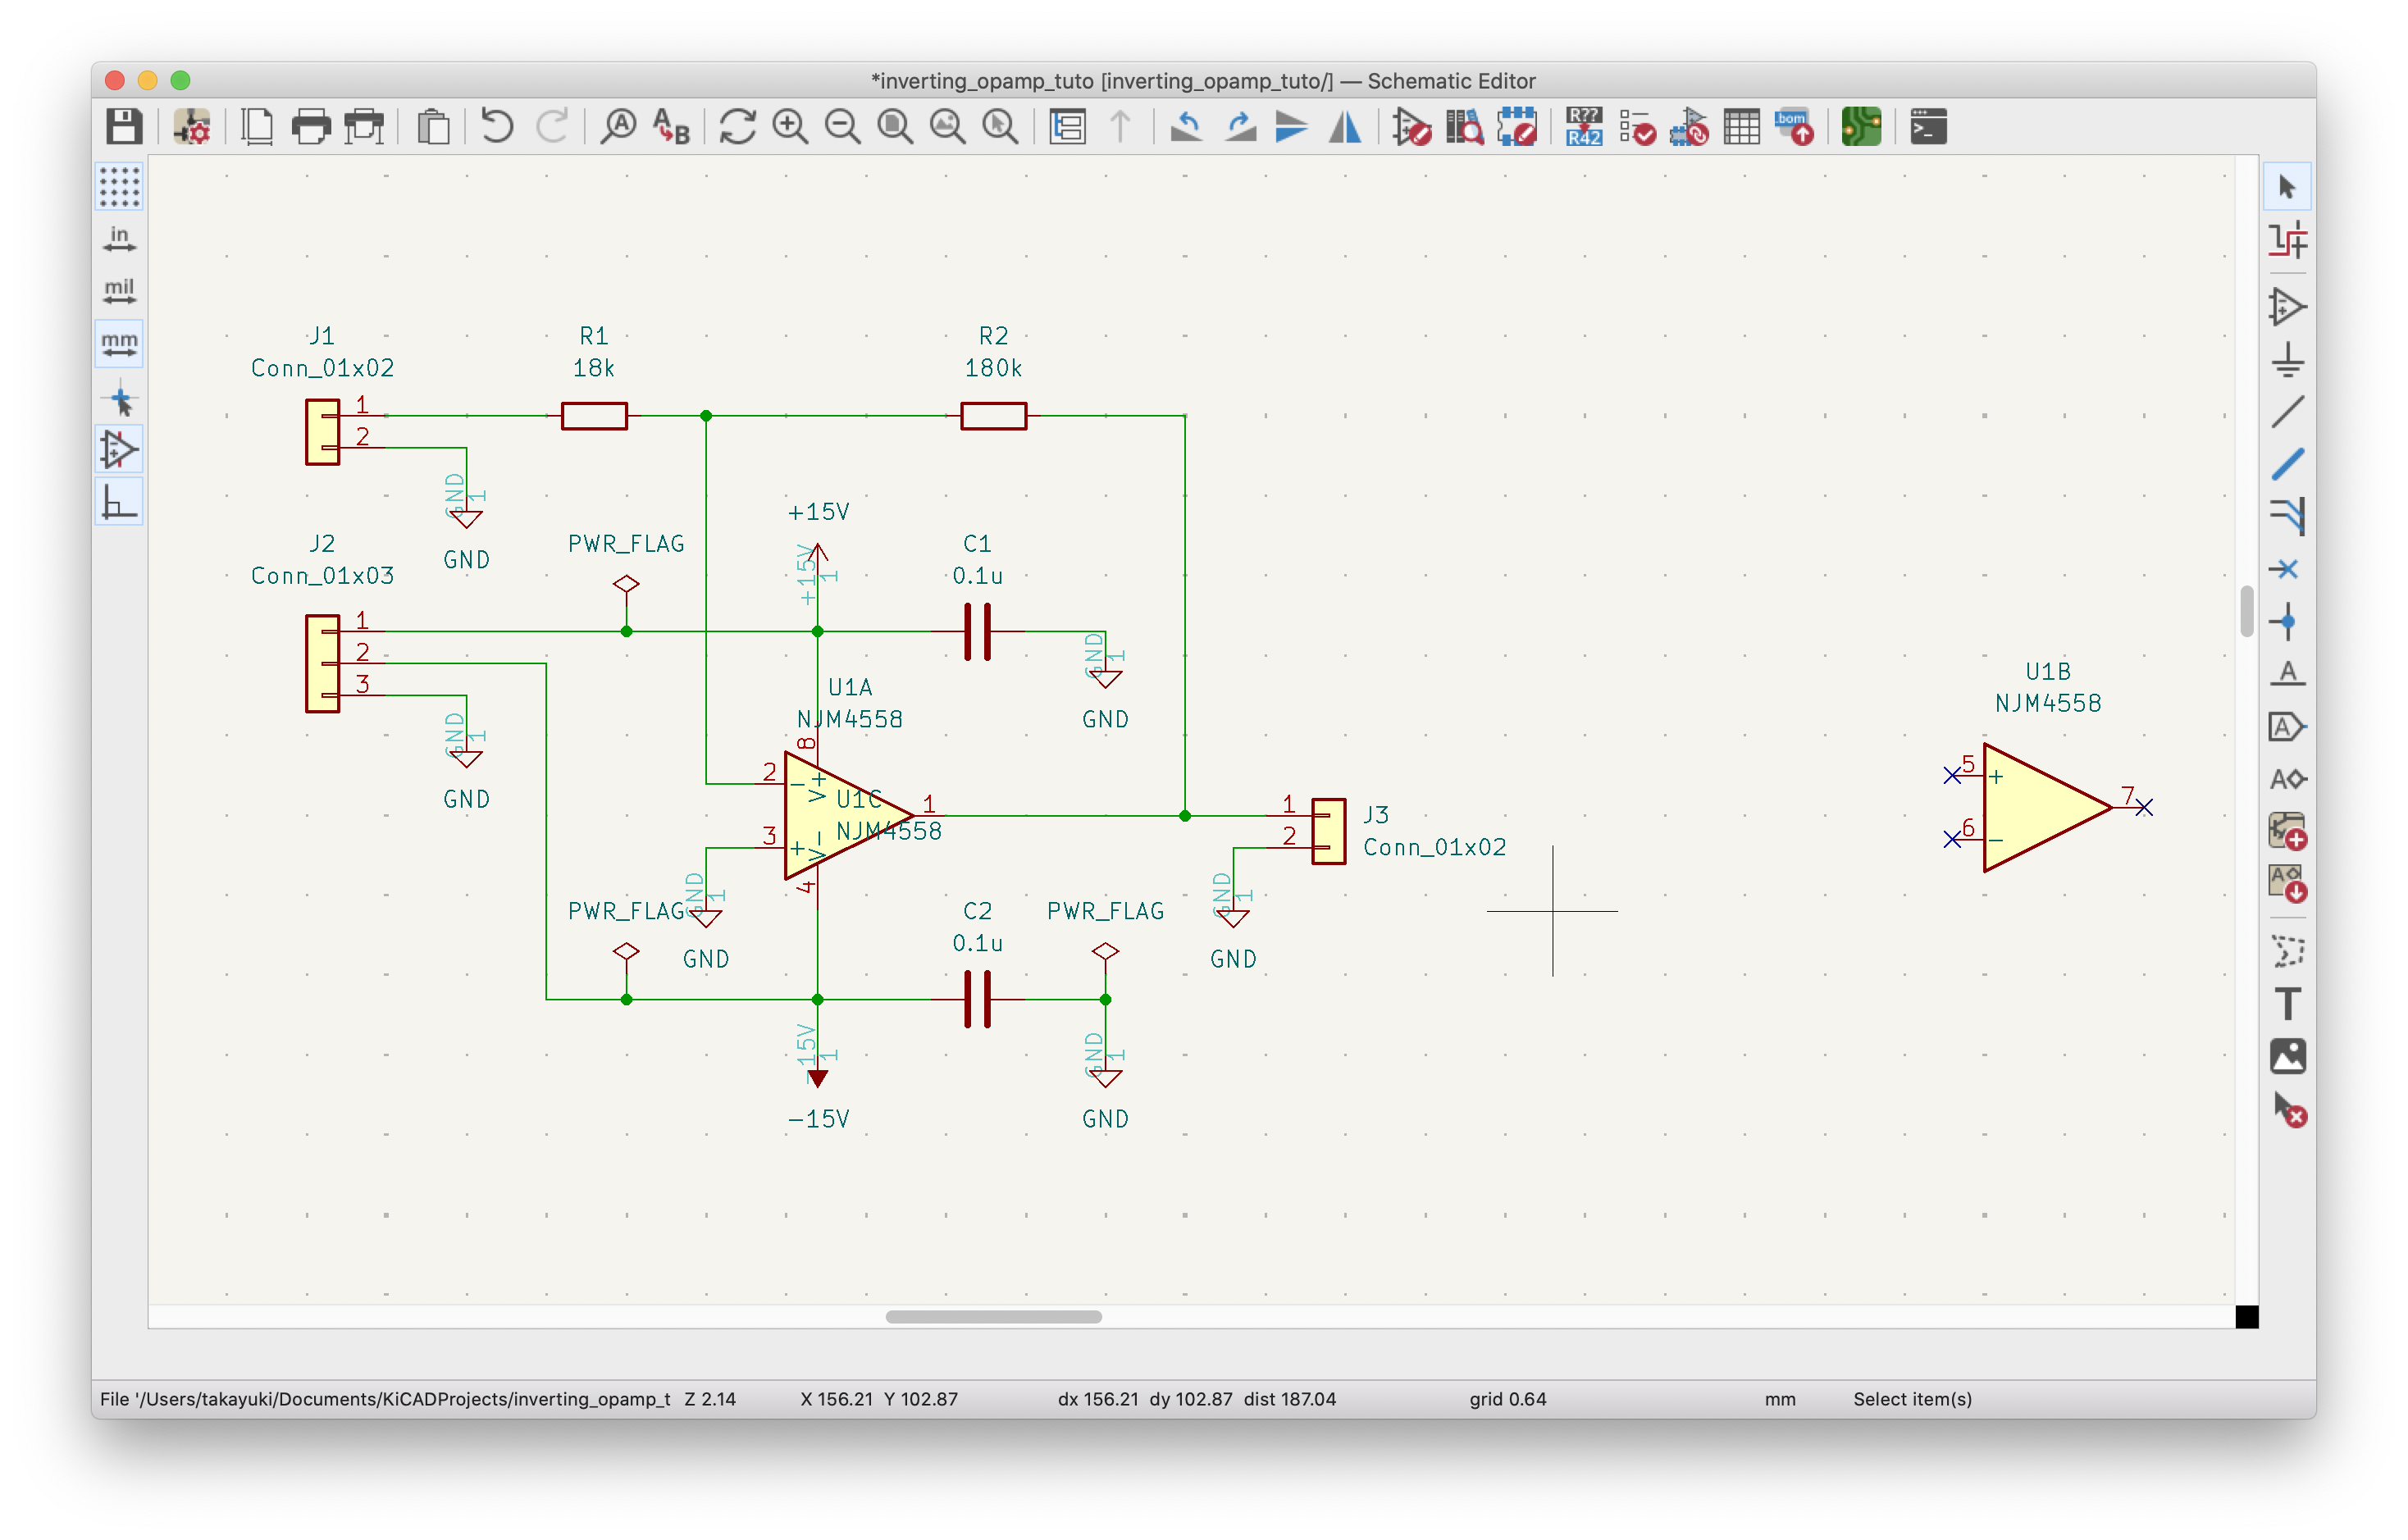The image size is (2408, 1540).
Task: Open the PCB editor
Action: pyautogui.click(x=1862, y=127)
